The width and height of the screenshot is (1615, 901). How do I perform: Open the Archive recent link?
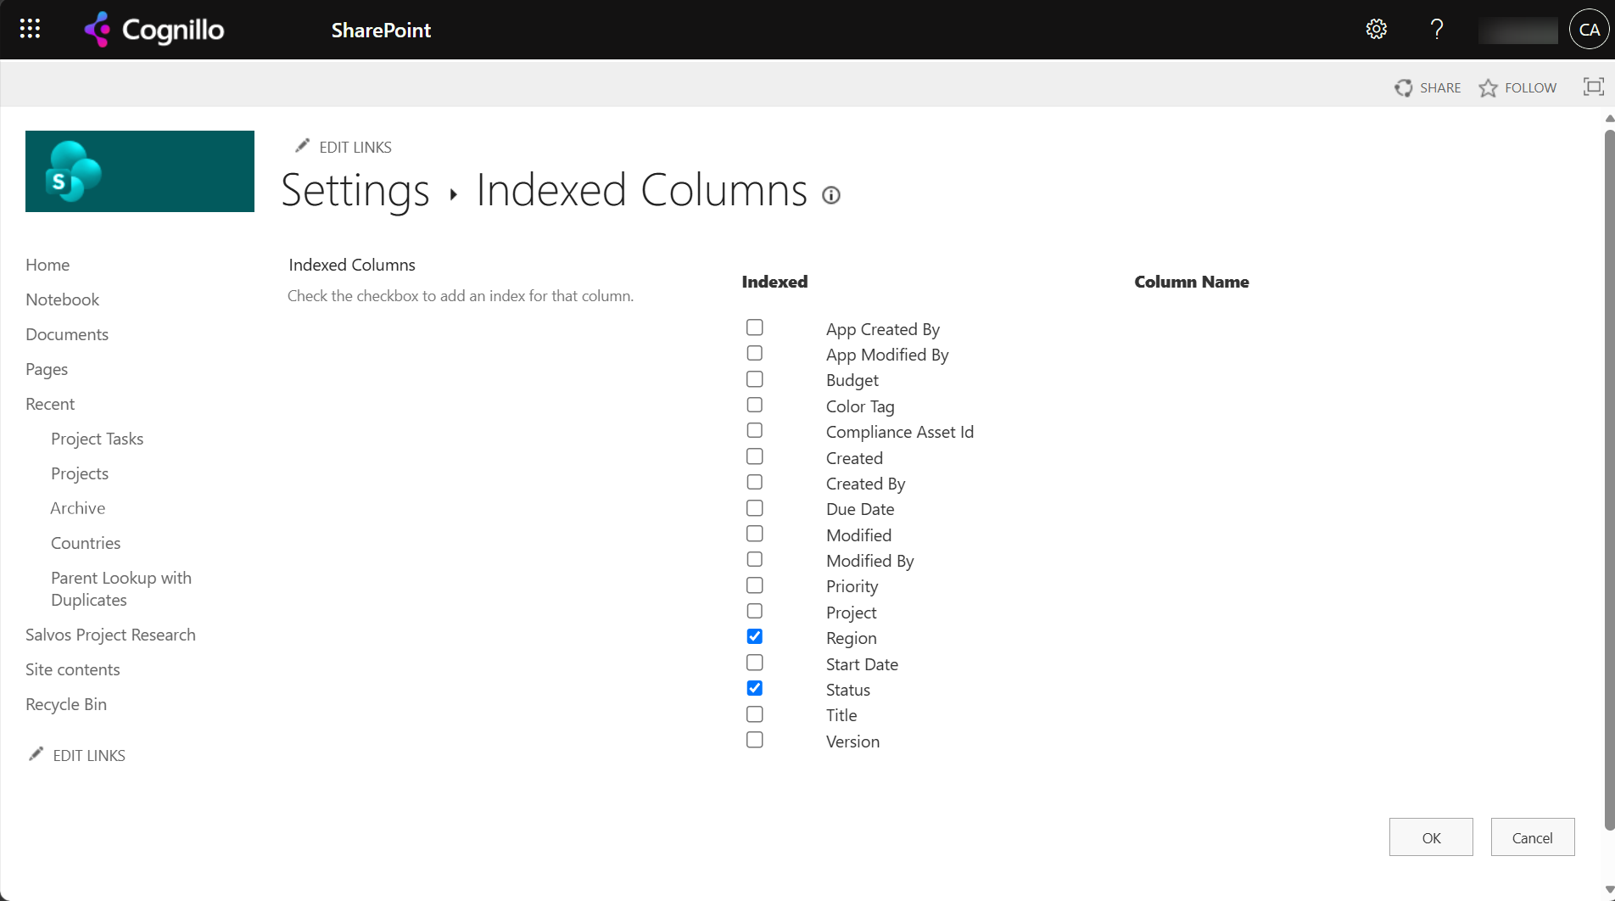(x=78, y=508)
